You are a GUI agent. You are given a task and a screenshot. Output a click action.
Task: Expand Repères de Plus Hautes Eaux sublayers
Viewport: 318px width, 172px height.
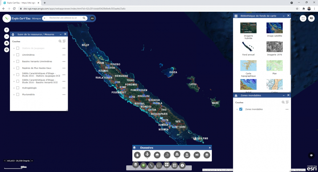coord(14,68)
